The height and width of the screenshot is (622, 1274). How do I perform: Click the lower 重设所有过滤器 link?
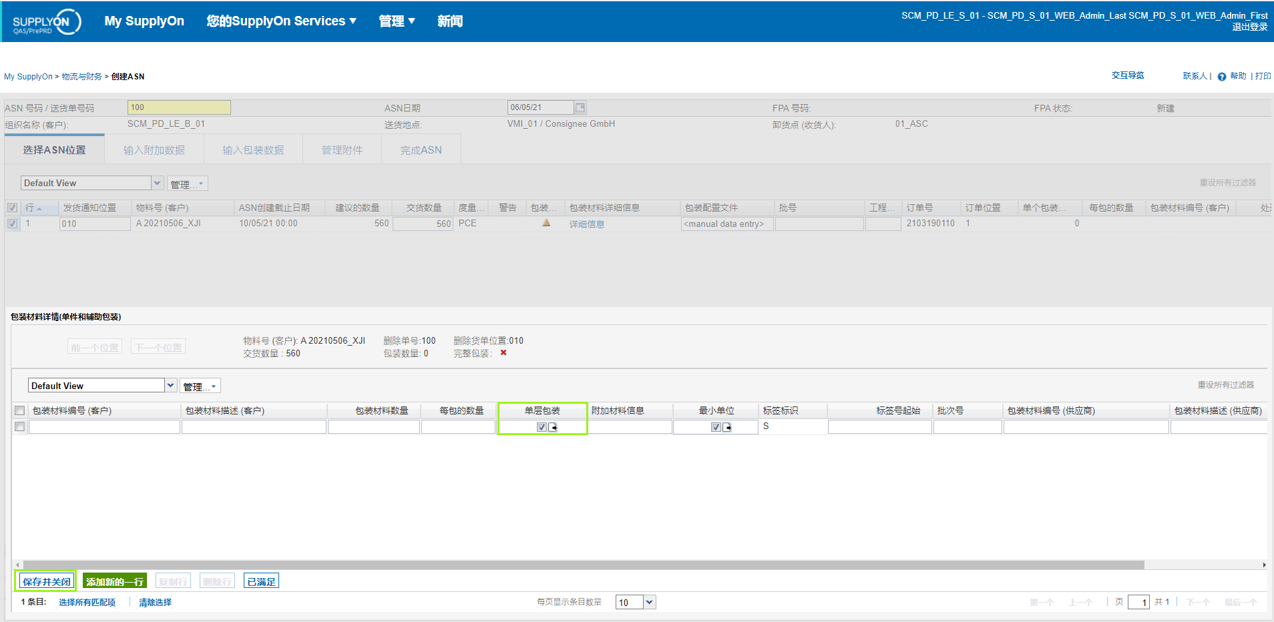pyautogui.click(x=1226, y=385)
